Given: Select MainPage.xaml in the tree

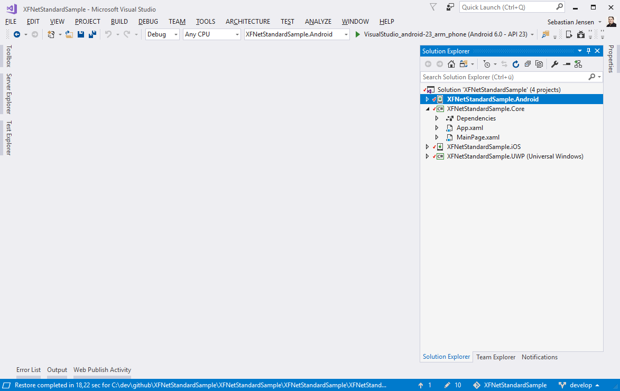Looking at the screenshot, I should (478, 137).
